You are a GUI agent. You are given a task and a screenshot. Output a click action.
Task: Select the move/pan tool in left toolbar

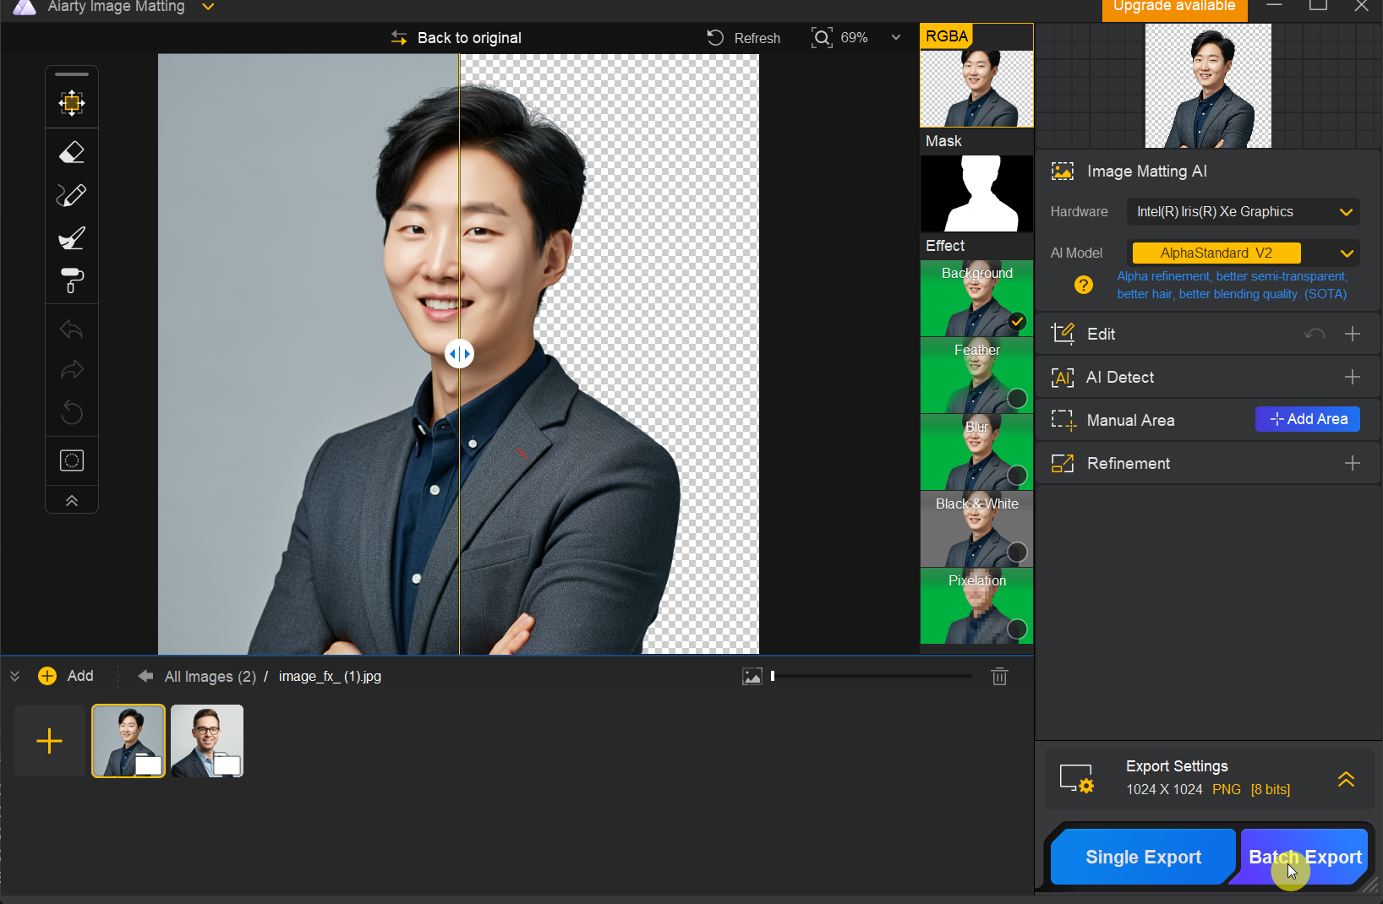(x=72, y=103)
